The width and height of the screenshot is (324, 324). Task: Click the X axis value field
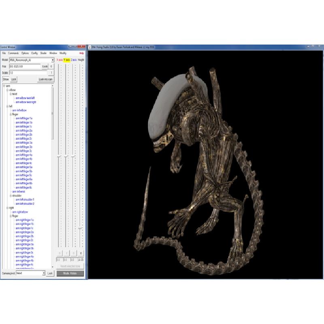pos(59,260)
